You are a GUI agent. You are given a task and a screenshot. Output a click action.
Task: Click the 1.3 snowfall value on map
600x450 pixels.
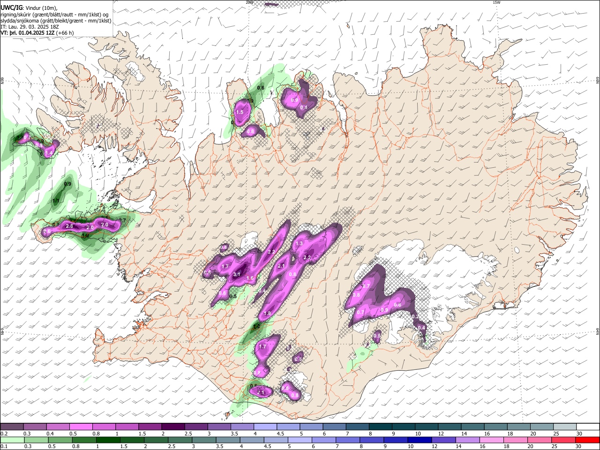point(299,244)
